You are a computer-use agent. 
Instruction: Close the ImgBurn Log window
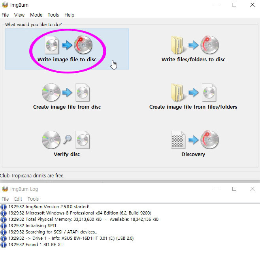[252, 189]
